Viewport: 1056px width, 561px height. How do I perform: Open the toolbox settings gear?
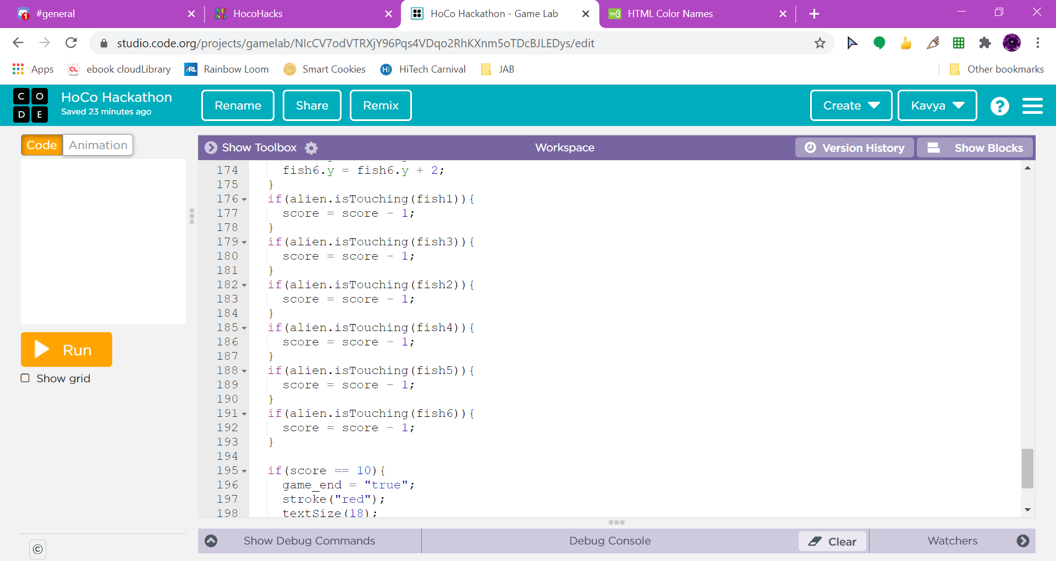coord(311,147)
